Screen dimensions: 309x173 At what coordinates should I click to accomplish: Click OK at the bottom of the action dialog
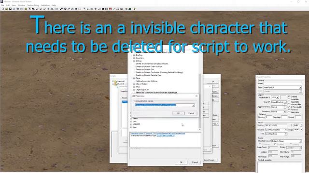click(x=182, y=162)
